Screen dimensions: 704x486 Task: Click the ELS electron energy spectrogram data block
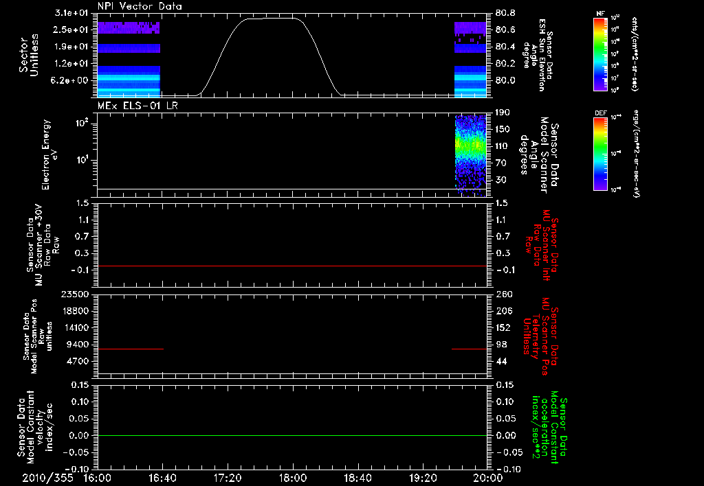pos(470,156)
